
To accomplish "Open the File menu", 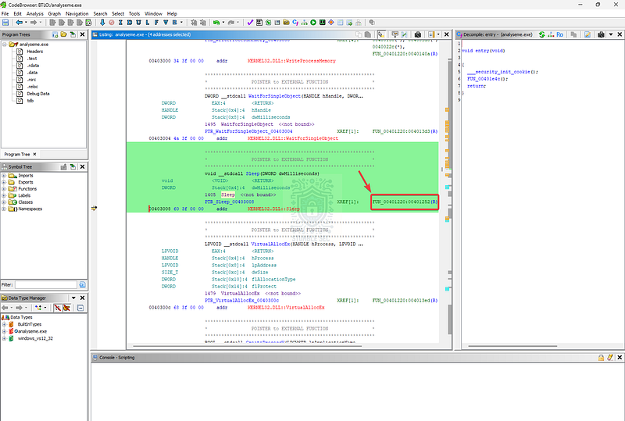I will [5, 13].
